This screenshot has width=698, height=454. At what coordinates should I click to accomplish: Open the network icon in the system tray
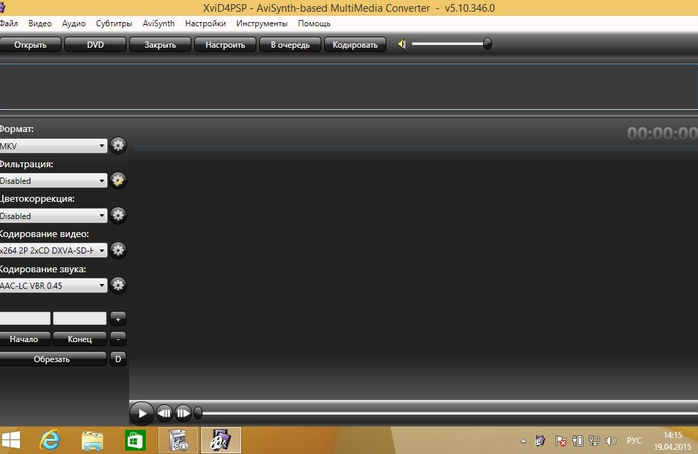click(x=594, y=441)
